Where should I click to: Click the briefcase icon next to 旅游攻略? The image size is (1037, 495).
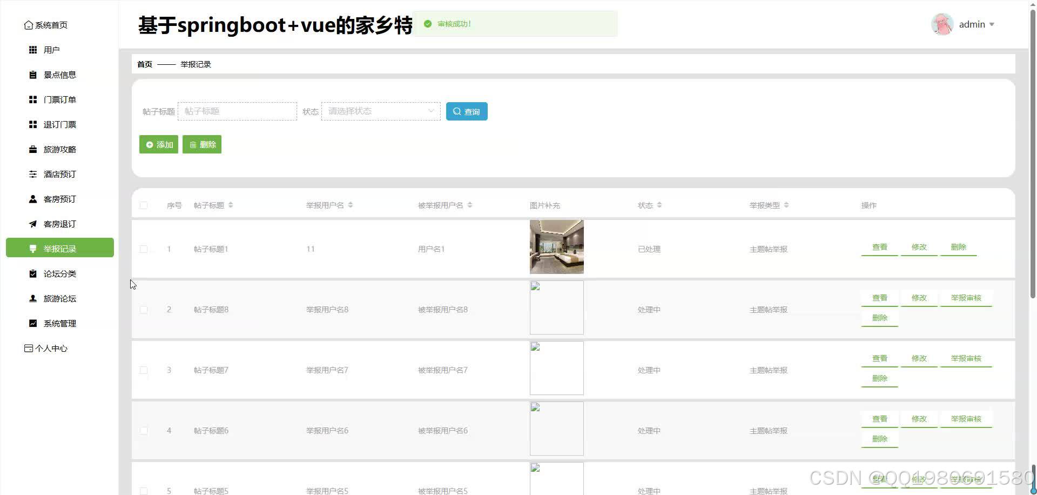coord(33,149)
